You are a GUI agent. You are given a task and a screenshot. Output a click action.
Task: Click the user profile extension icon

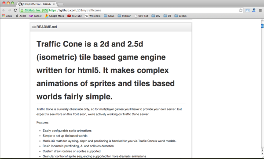click(x=254, y=10)
